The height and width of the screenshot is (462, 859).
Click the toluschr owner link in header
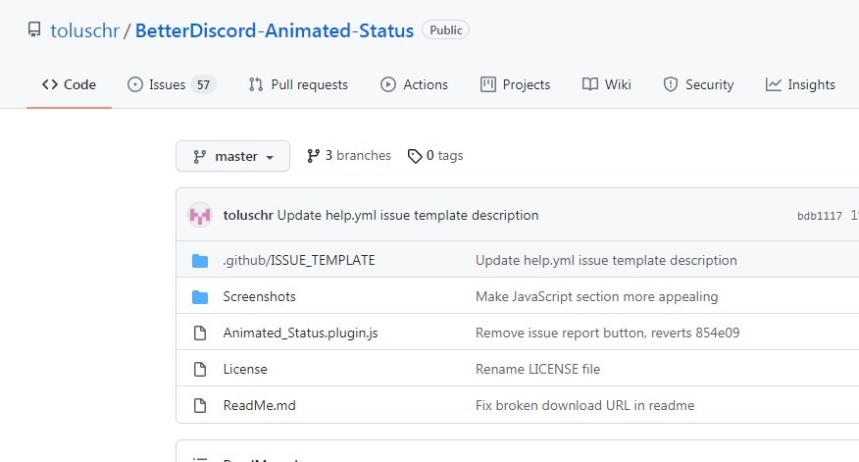pos(84,30)
